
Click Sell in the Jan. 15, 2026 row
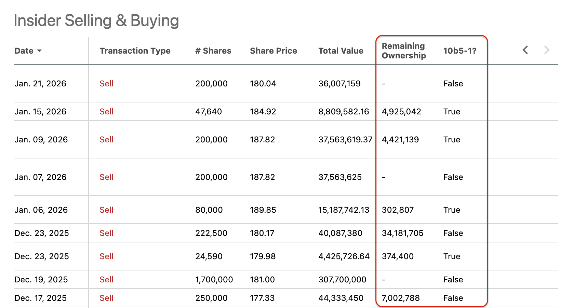106,112
